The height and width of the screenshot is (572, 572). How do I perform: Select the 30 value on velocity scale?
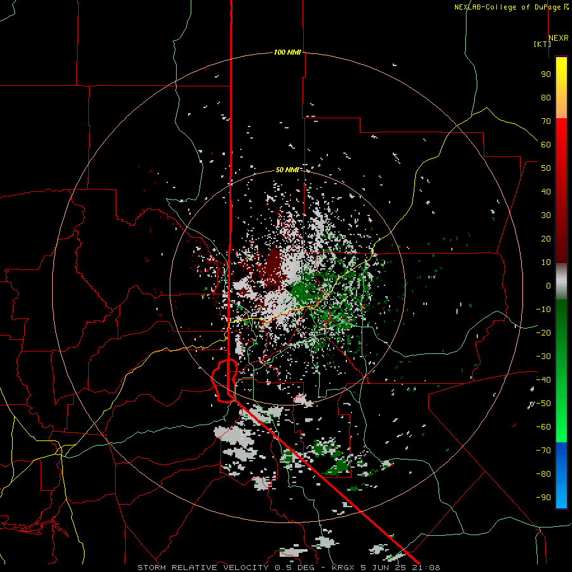pyautogui.click(x=546, y=215)
